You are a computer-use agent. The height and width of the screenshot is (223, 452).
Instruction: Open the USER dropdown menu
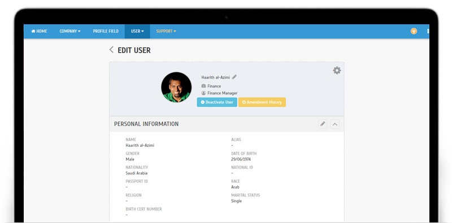(x=137, y=31)
